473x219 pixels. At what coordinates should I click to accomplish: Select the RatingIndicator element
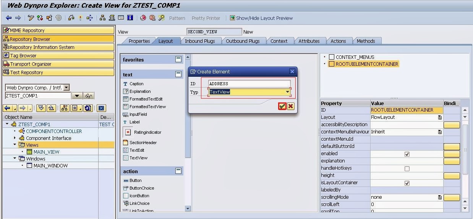(x=143, y=132)
